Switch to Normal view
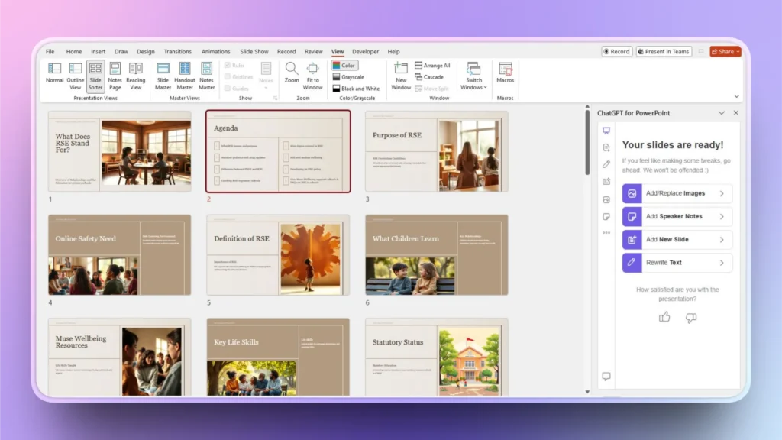The width and height of the screenshot is (782, 440). coord(54,76)
